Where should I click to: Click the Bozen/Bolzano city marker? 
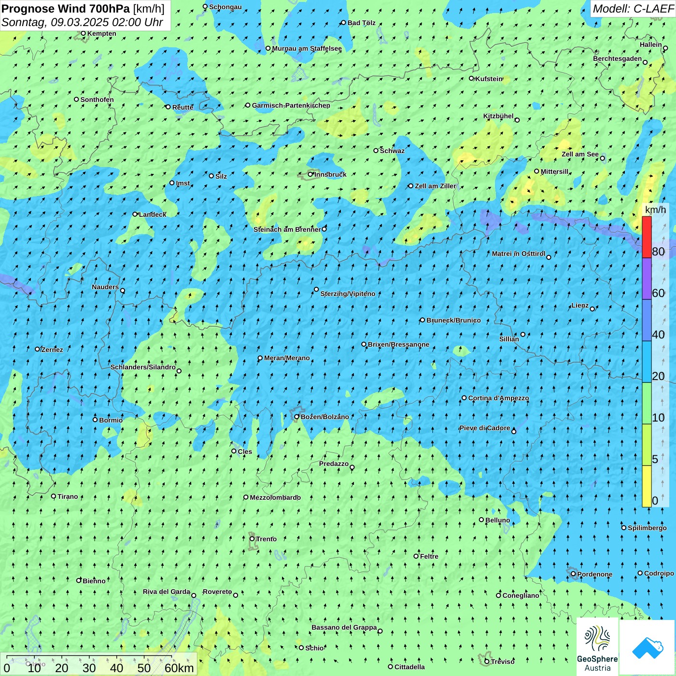[297, 417]
